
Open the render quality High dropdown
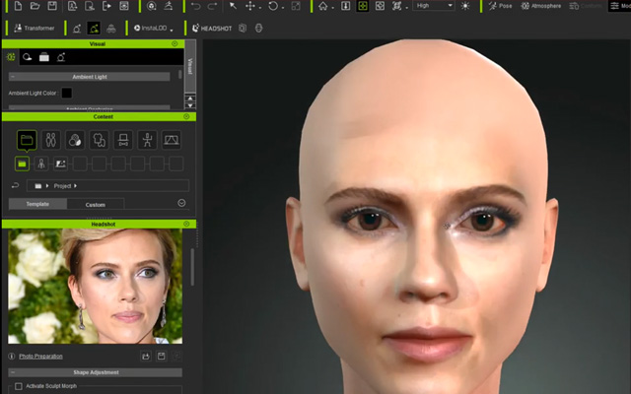[434, 6]
